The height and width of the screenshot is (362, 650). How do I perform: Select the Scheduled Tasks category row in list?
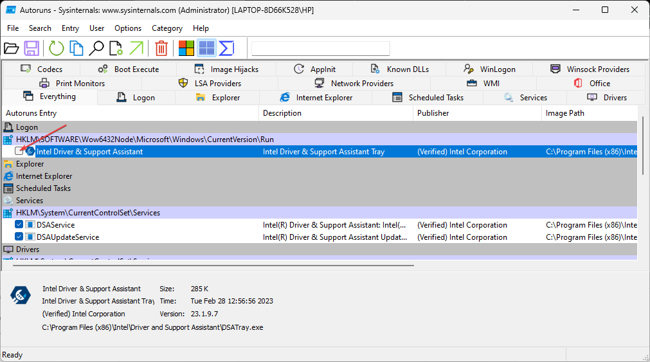point(320,188)
